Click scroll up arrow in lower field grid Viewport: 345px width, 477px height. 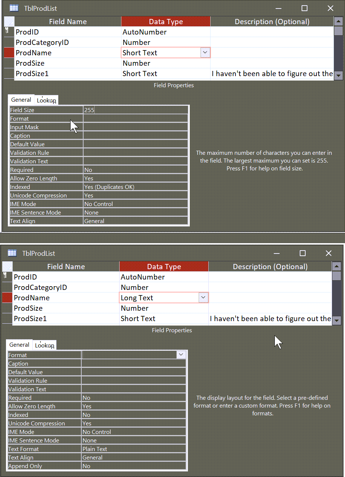coord(336,266)
